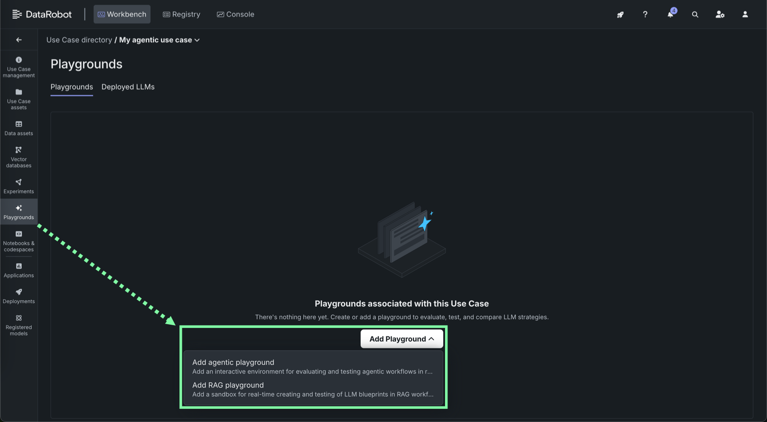Switch to Deployed LLMs tab
This screenshot has width=767, height=422.
point(128,87)
